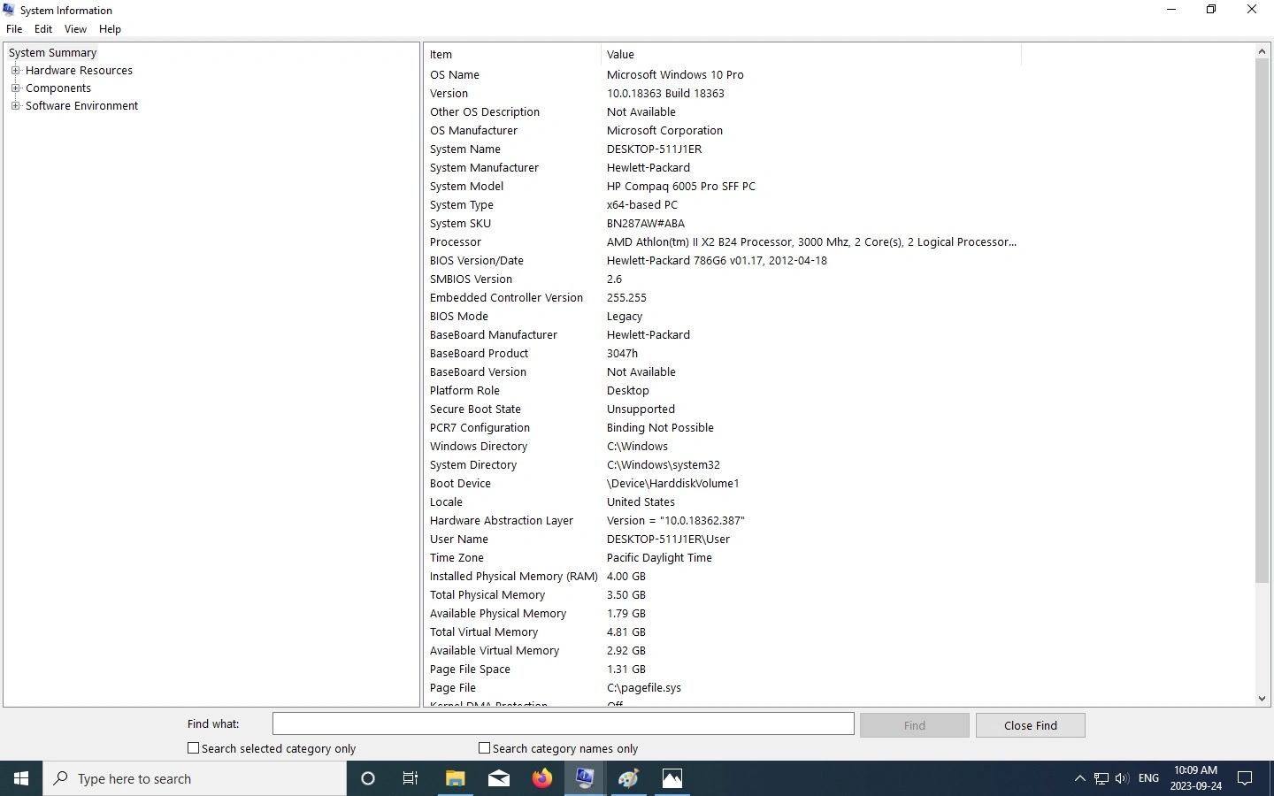Launch File Explorer from the taskbar
This screenshot has height=796, width=1274.
click(x=455, y=778)
